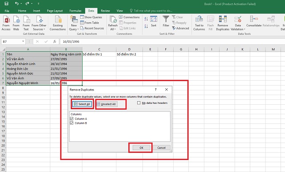Expand From Other Sources menu

39,23
